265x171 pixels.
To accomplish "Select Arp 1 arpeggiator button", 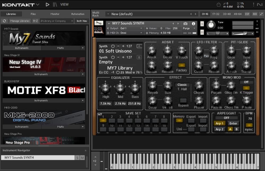I will [x=219, y=123].
